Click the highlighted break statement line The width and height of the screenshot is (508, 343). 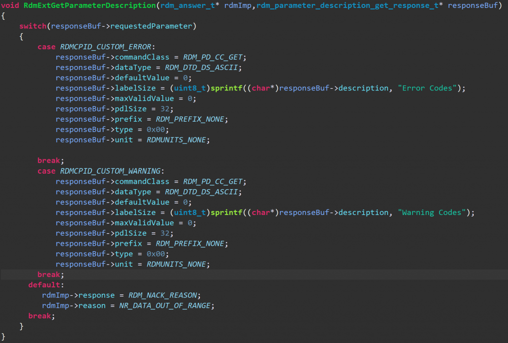[254, 274]
